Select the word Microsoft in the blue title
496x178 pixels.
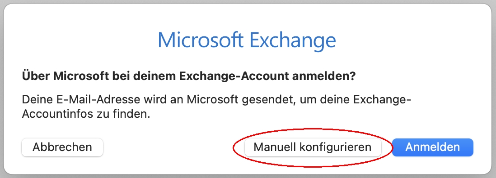[x=201, y=40]
